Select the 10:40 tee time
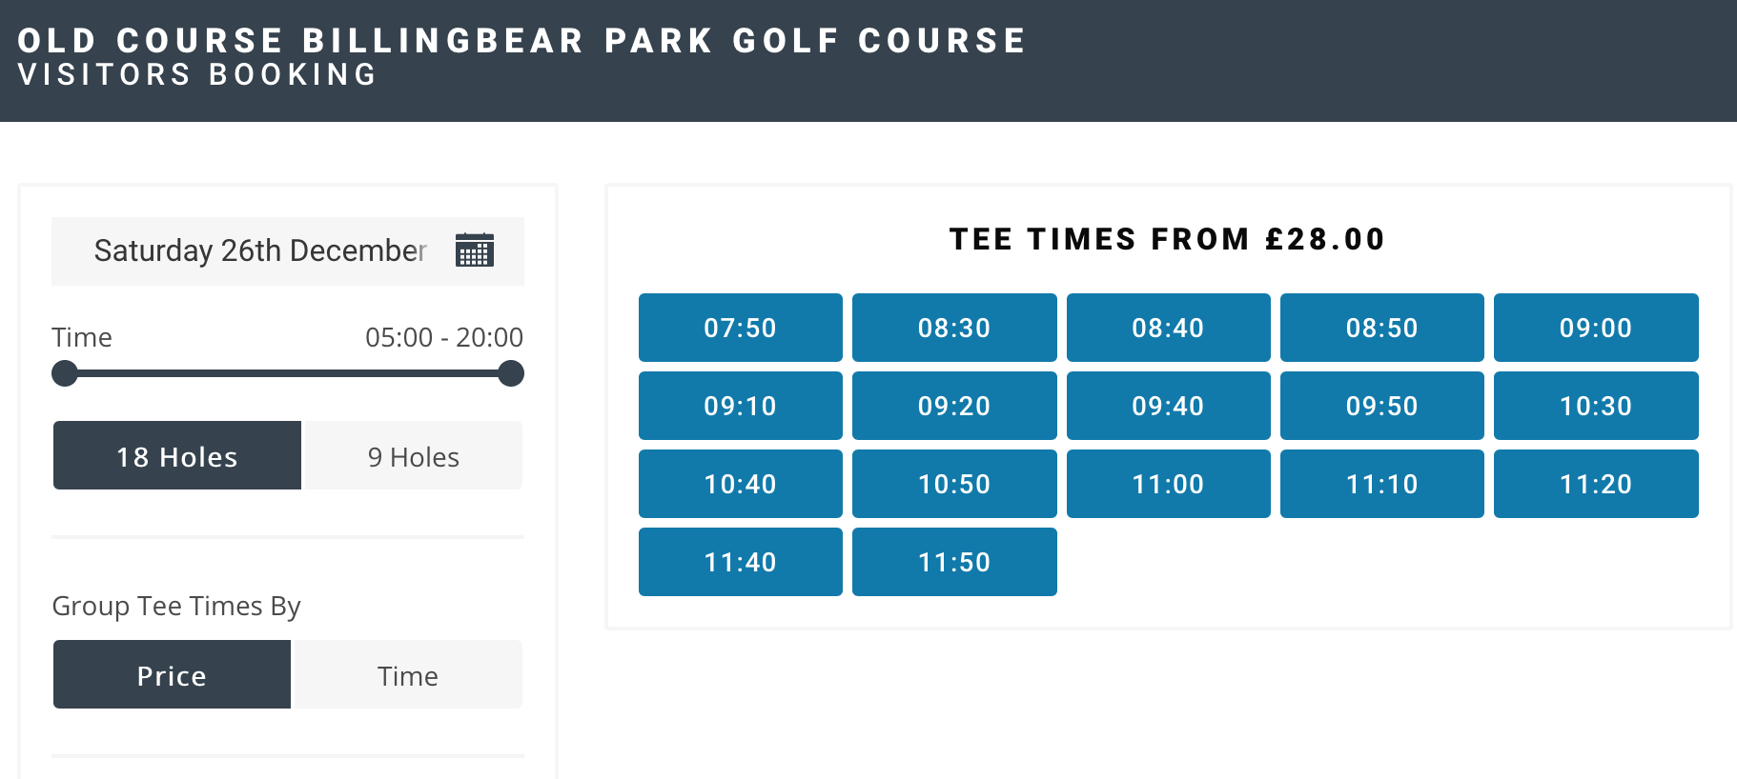Viewport: 1737px width, 779px height. tap(740, 484)
